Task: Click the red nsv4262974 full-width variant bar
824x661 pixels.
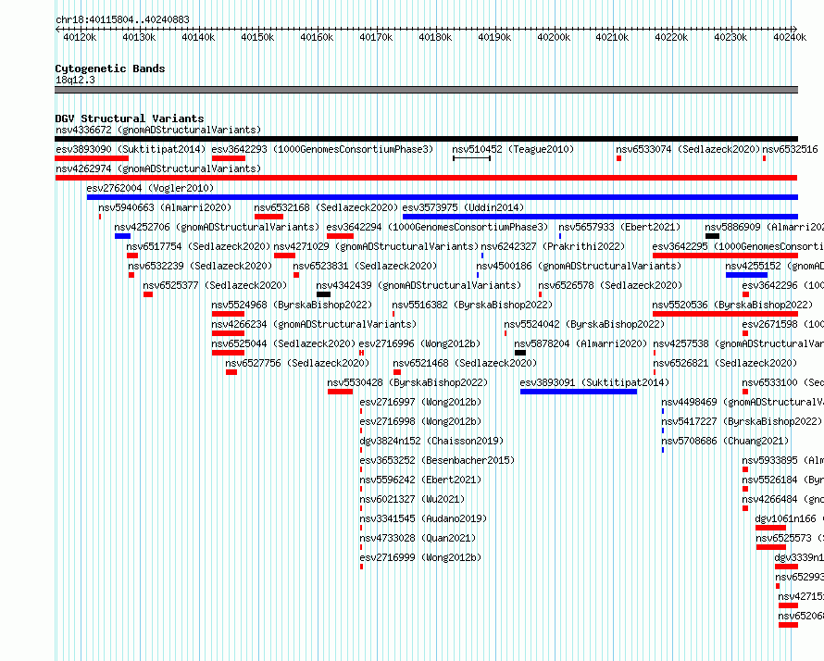Action: tap(426, 178)
